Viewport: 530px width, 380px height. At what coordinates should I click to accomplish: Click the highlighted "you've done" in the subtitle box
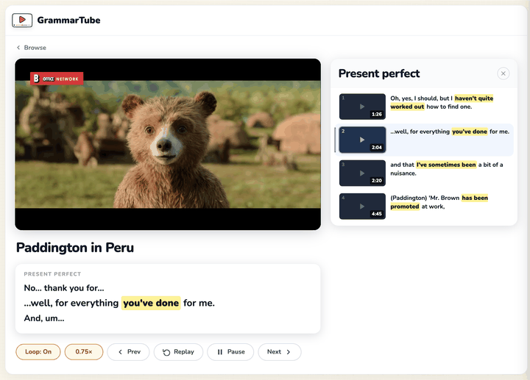[x=151, y=303]
